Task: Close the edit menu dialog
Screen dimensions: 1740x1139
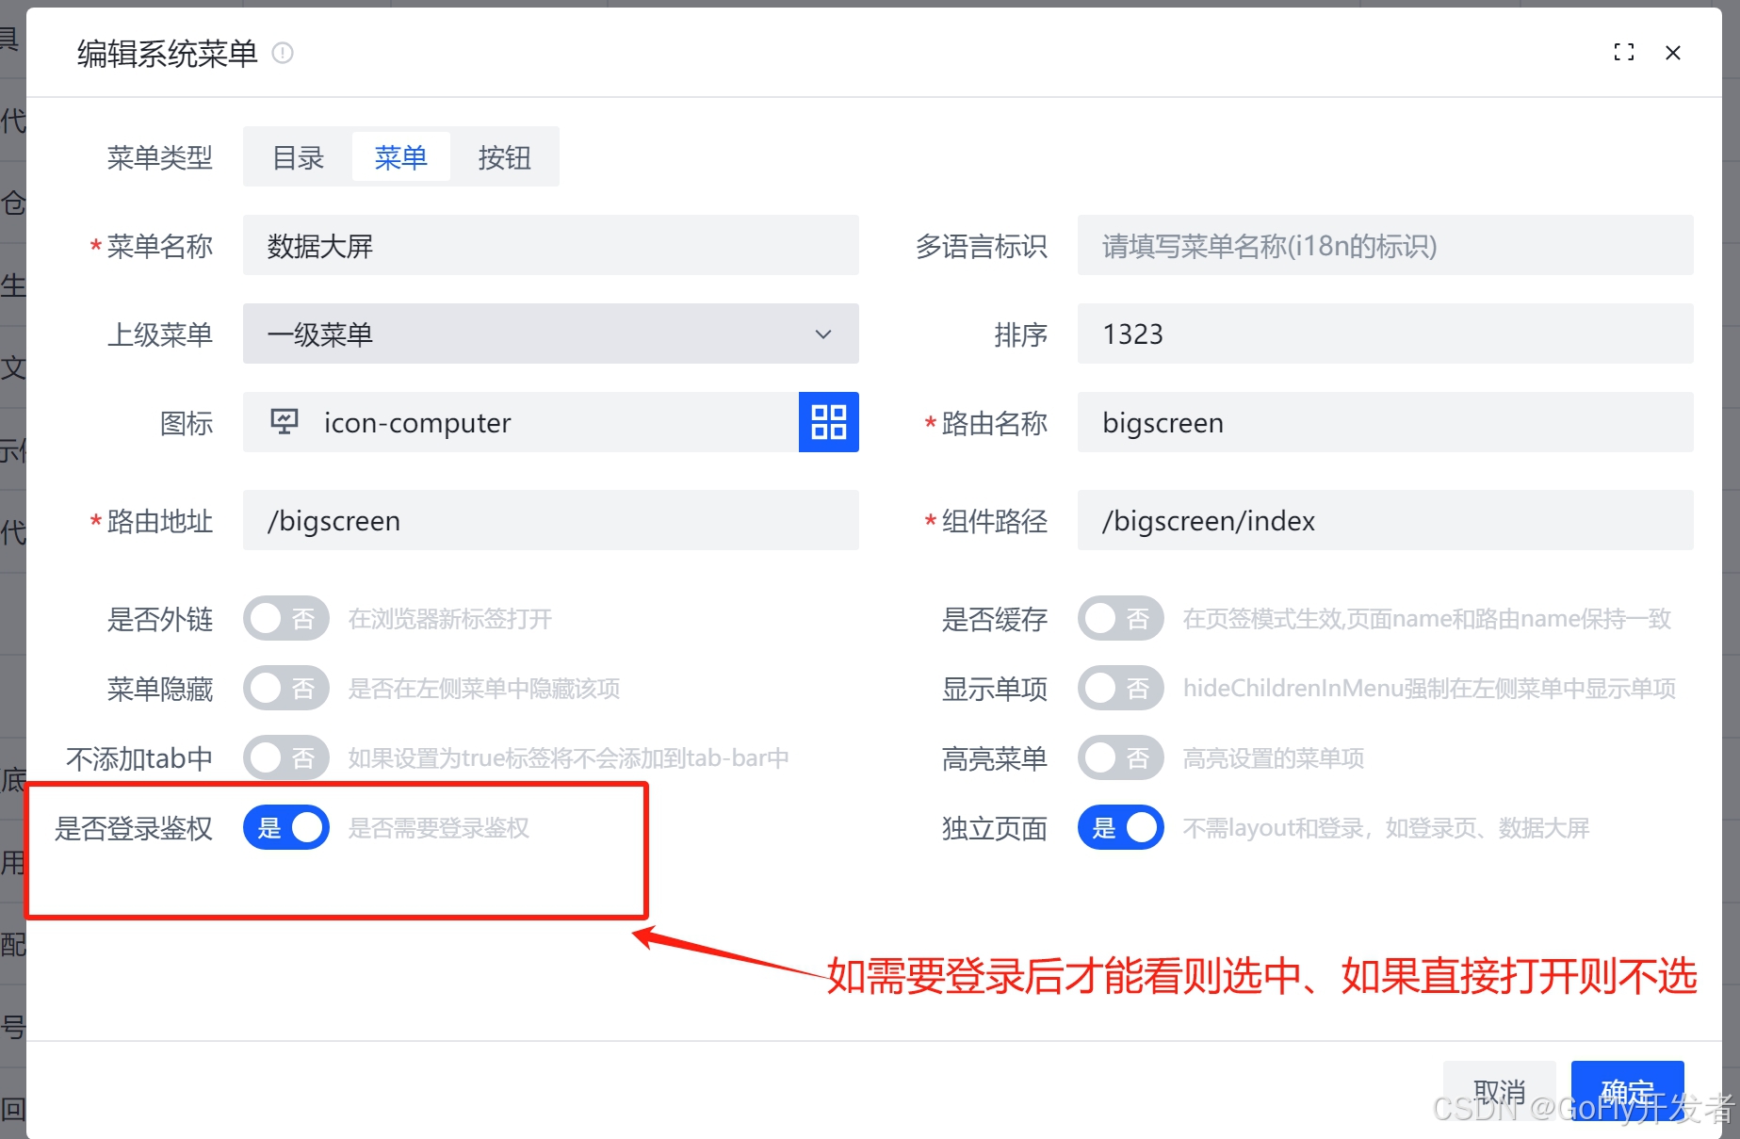Action: (x=1673, y=53)
